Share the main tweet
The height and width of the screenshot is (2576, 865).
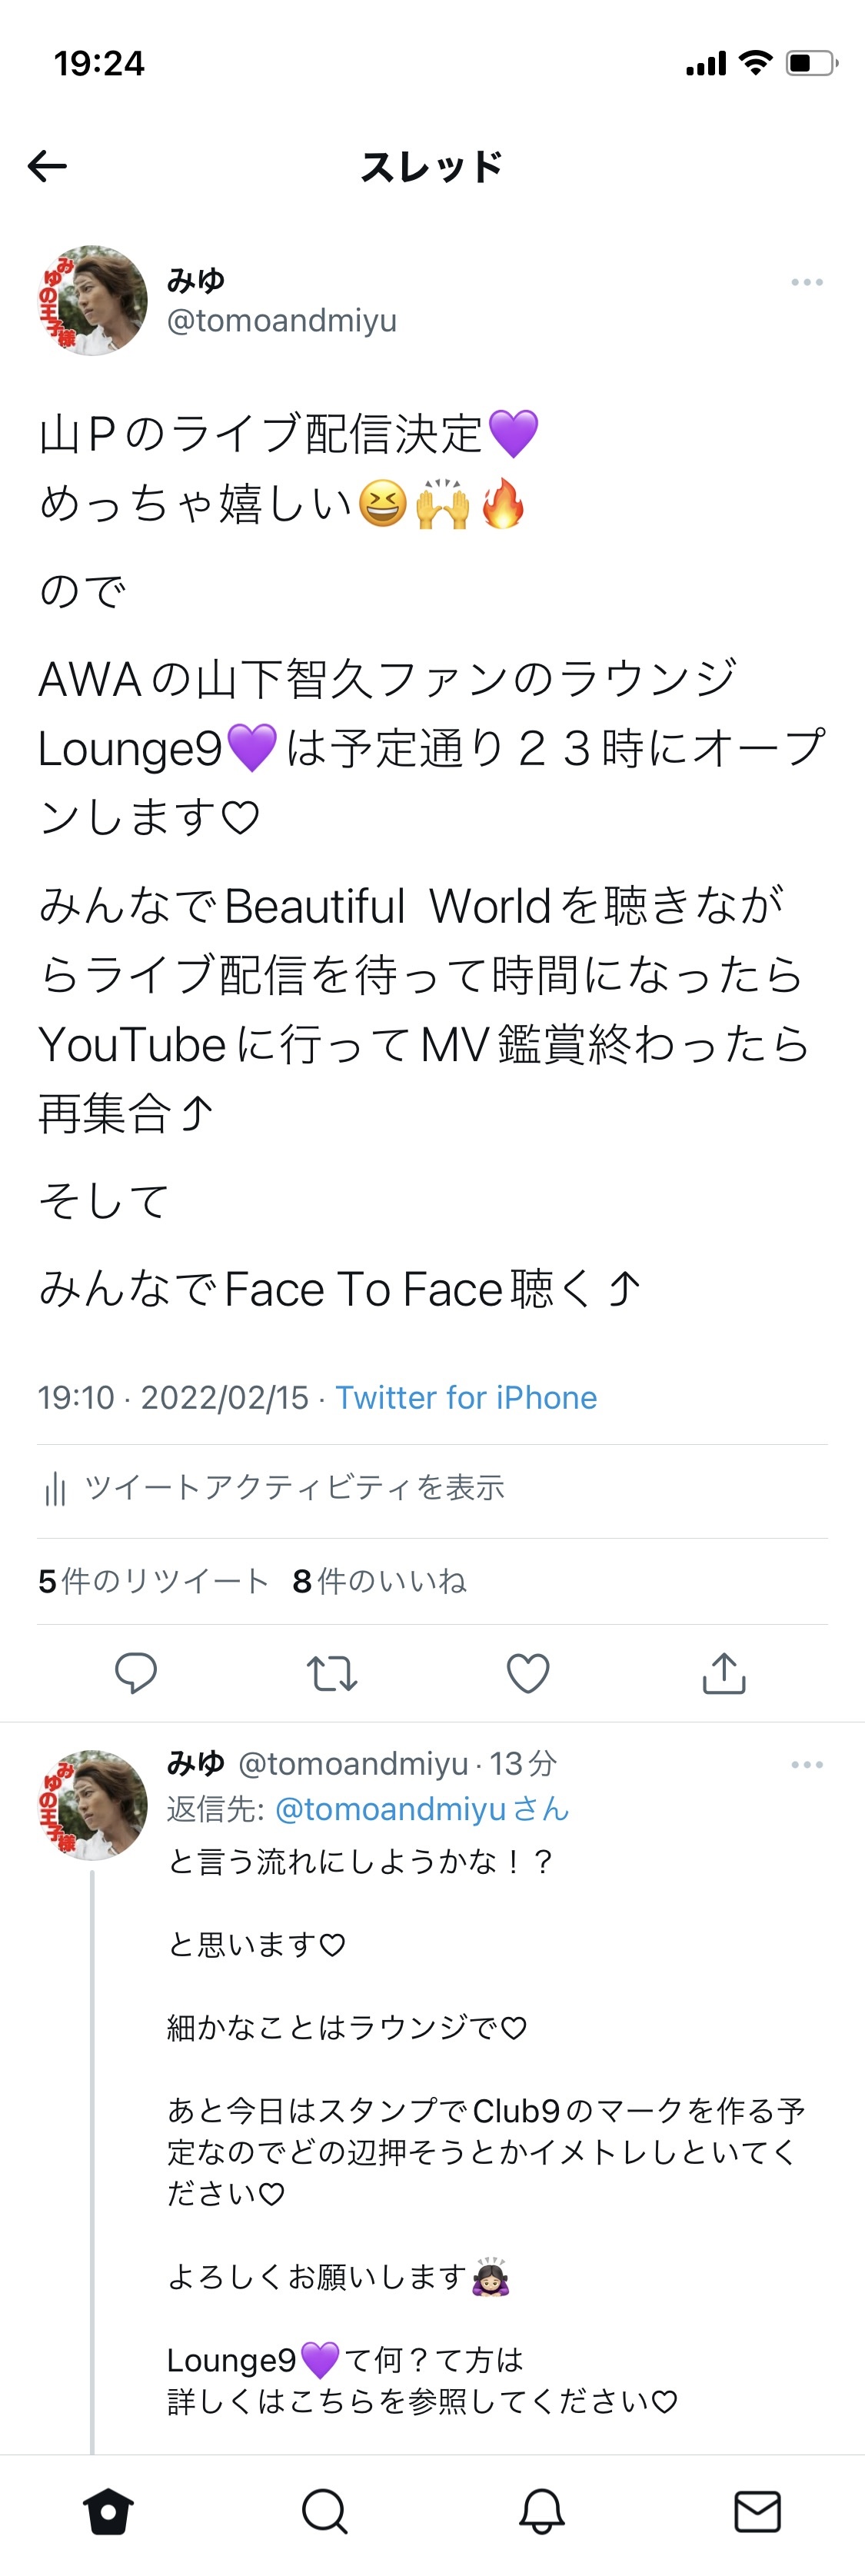point(724,1672)
